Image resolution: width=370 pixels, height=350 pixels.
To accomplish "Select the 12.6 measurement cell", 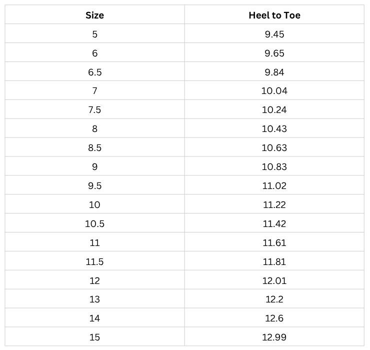I will pos(274,318).
